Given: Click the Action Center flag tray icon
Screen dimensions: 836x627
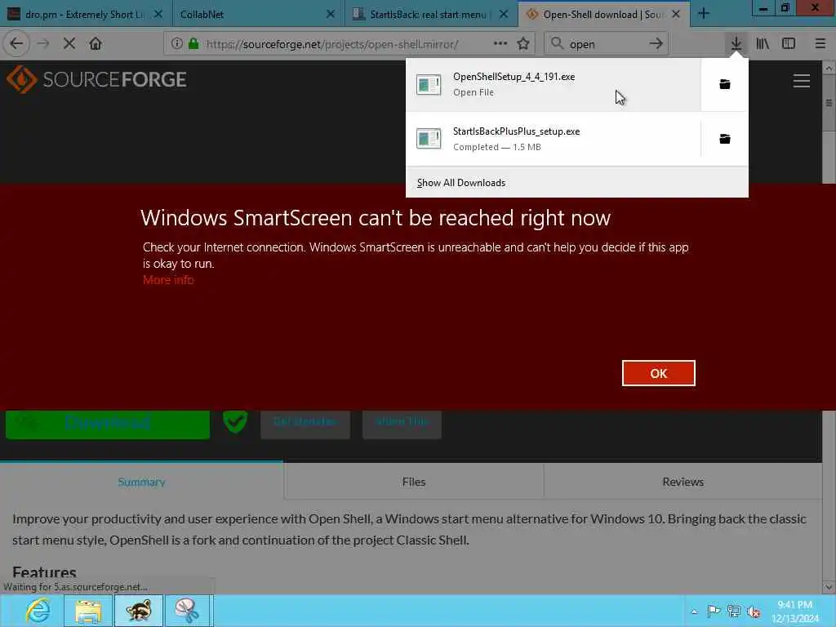Looking at the screenshot, I should point(714,611).
